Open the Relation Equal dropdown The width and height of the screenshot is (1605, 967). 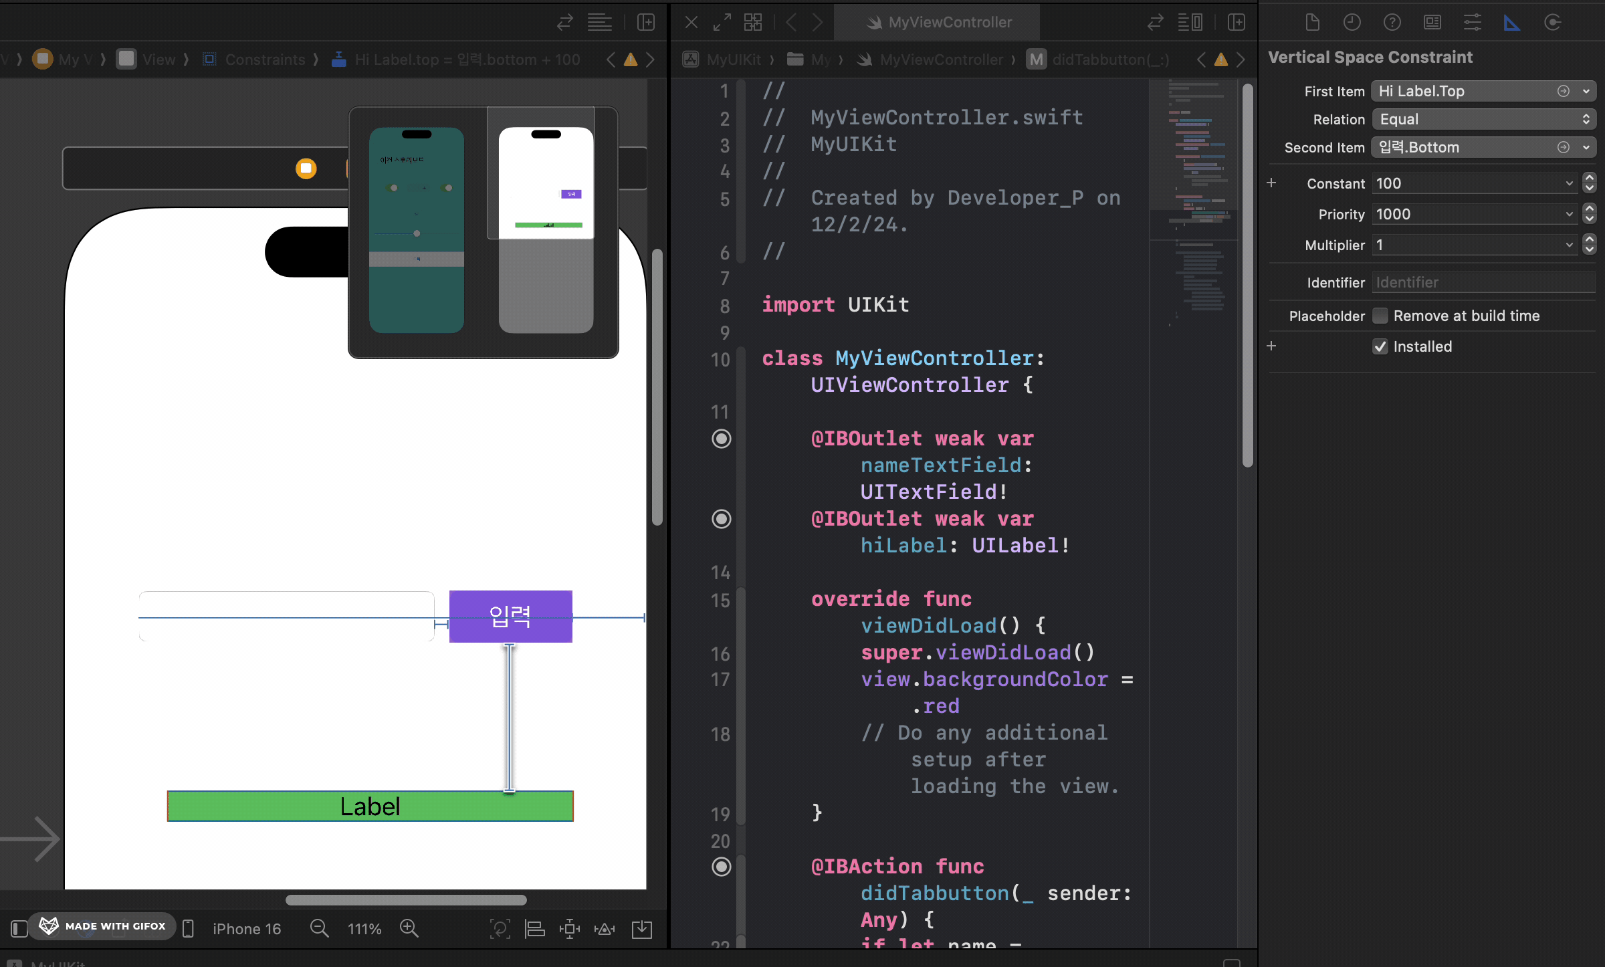pyautogui.click(x=1483, y=119)
